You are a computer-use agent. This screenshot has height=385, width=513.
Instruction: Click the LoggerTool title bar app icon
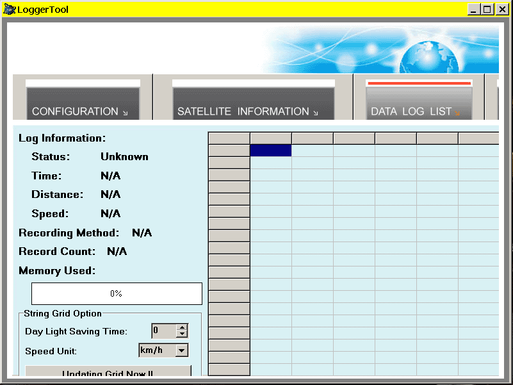pos(10,10)
